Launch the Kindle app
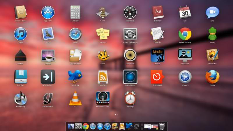 158,55
